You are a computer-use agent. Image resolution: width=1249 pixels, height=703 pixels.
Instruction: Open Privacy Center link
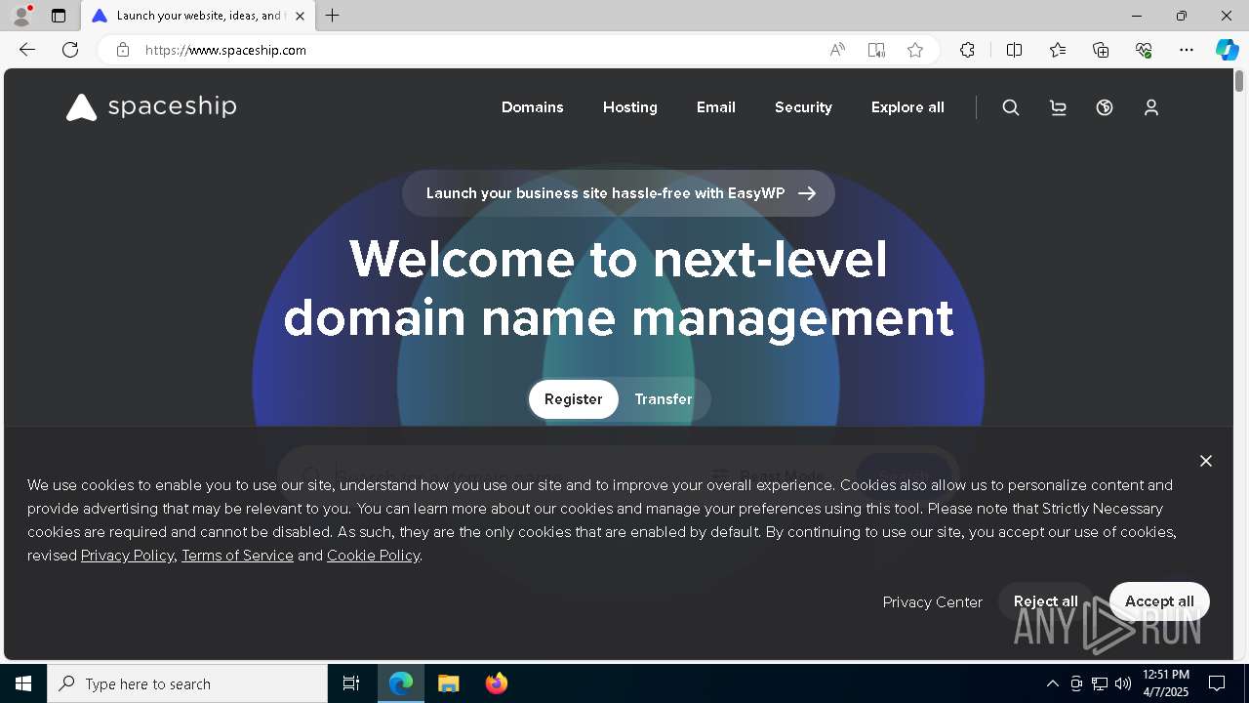tap(933, 602)
